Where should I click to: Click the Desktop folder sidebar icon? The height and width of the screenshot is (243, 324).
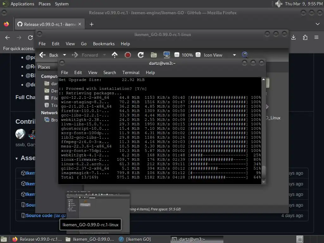point(47,91)
